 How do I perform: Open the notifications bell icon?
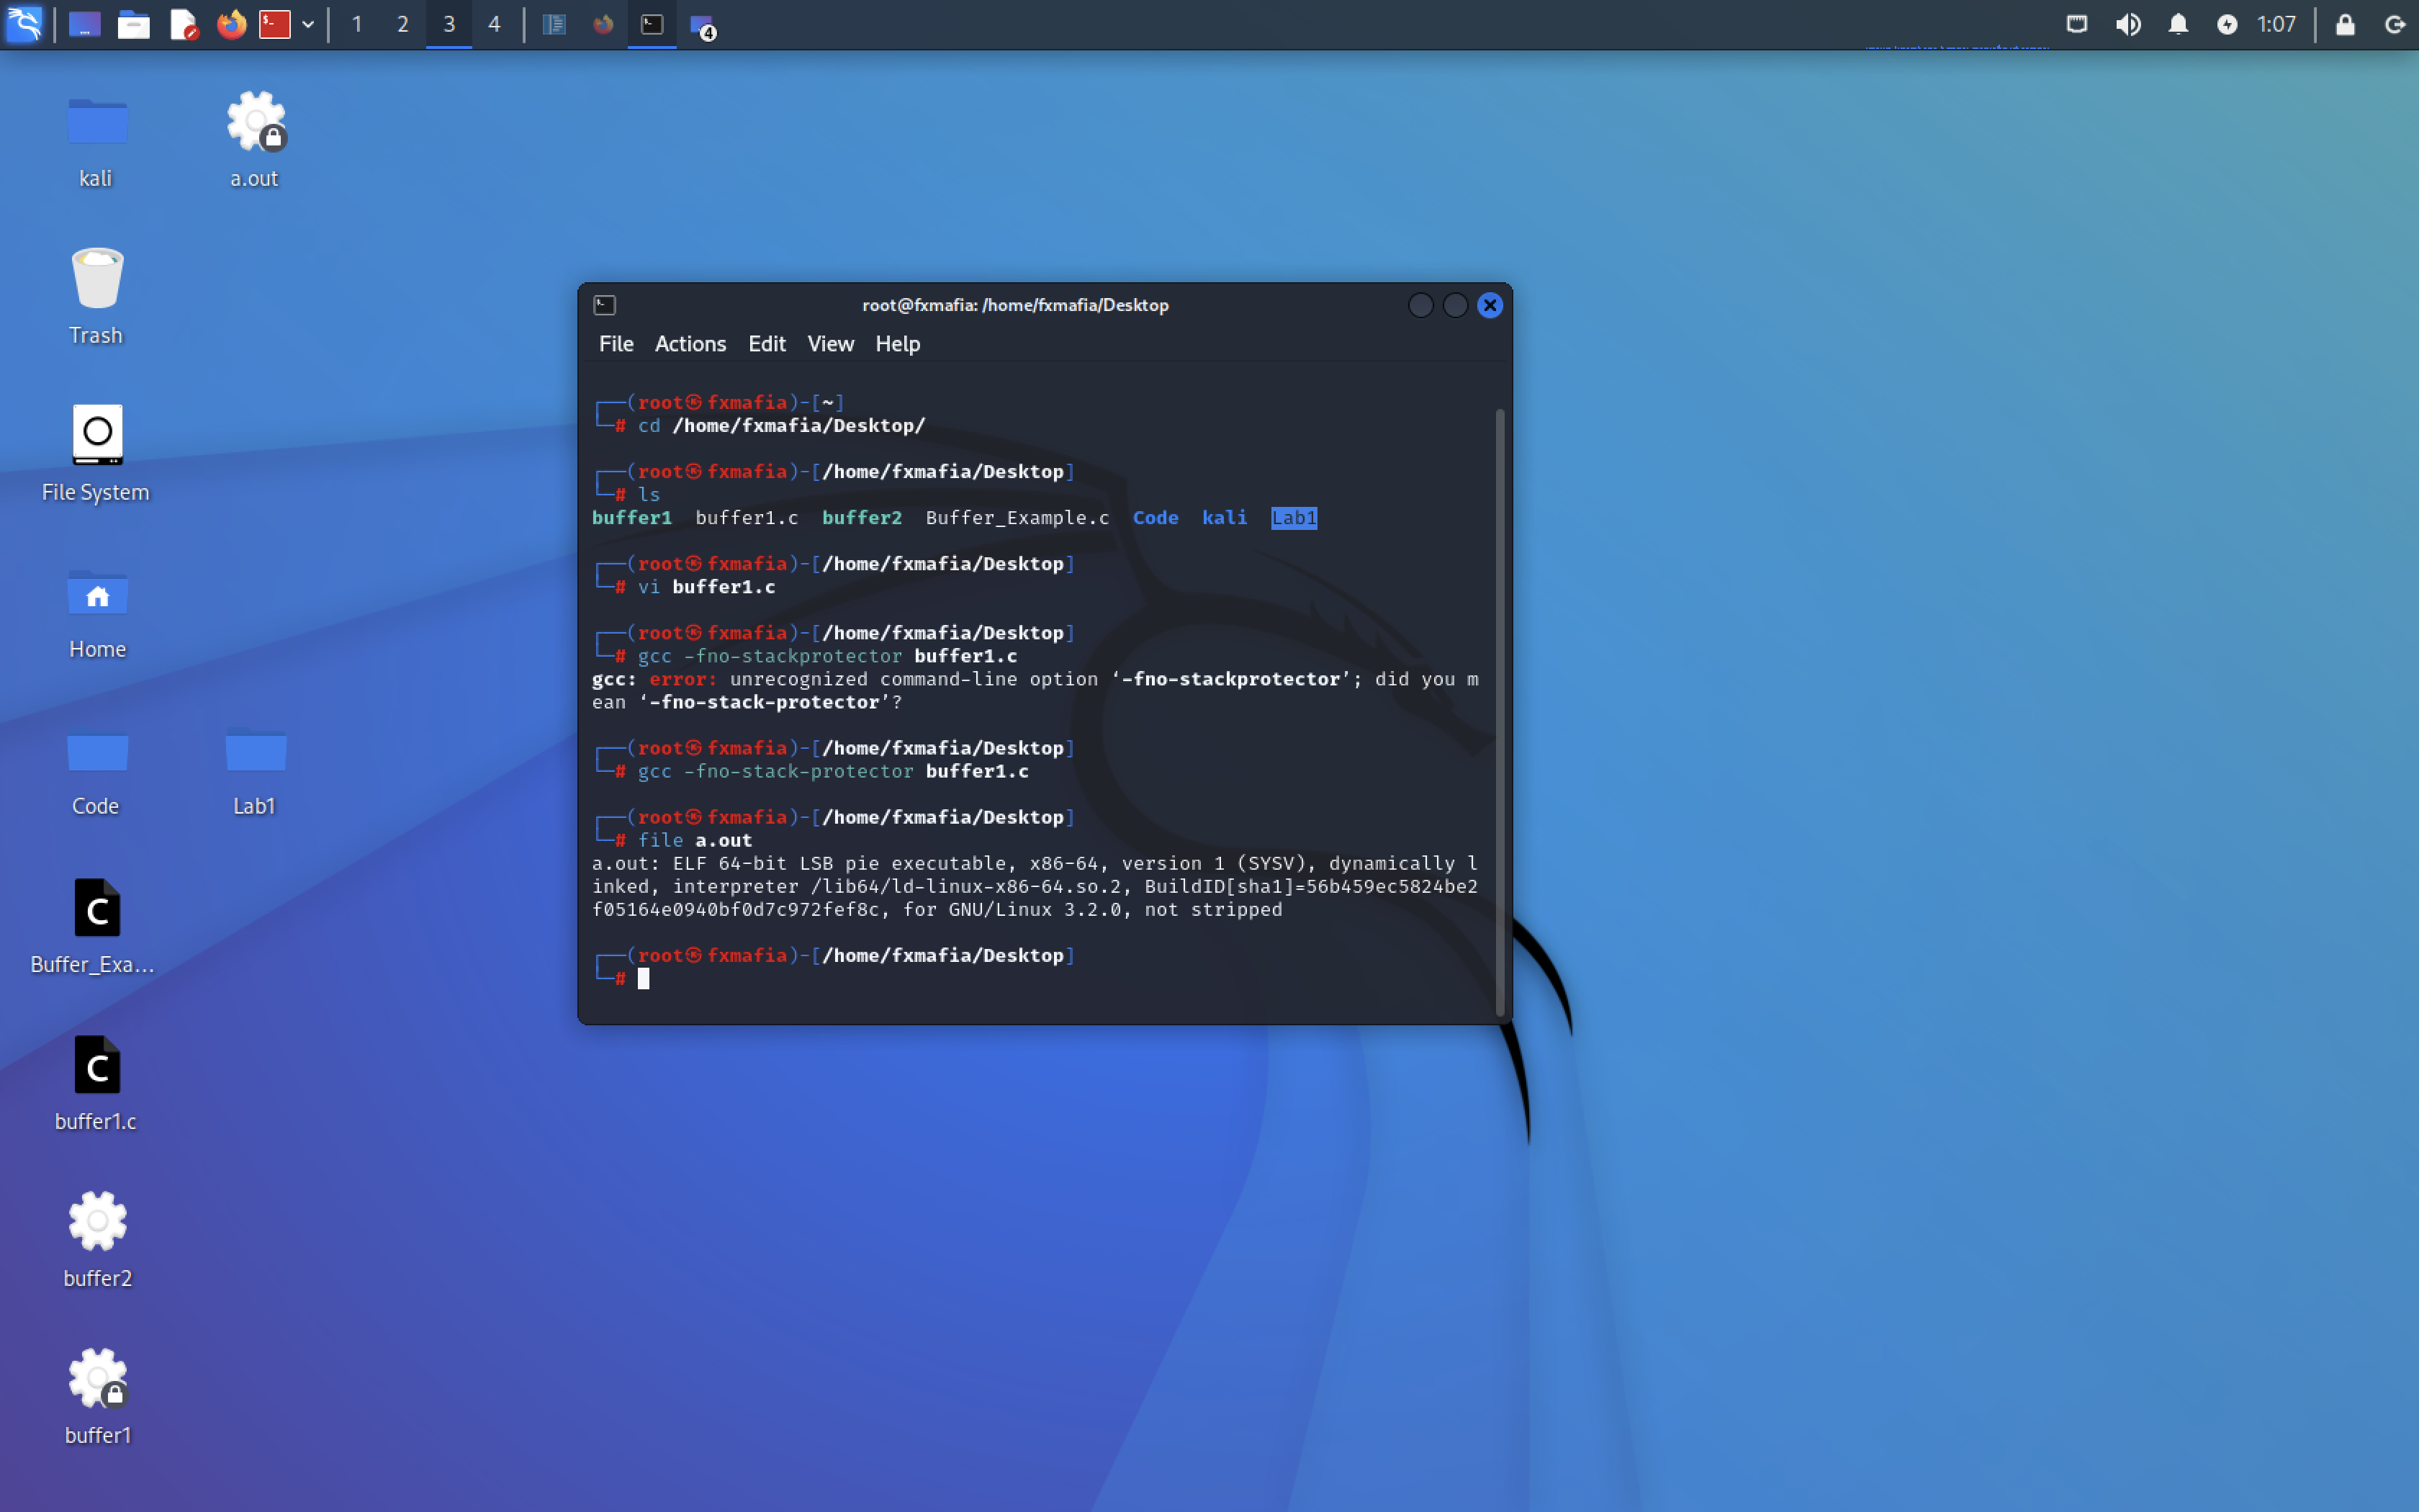(2178, 24)
